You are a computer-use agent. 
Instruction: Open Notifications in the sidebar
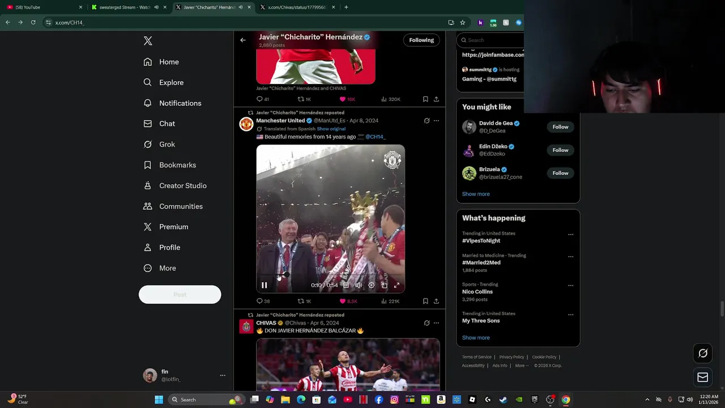coord(173,103)
